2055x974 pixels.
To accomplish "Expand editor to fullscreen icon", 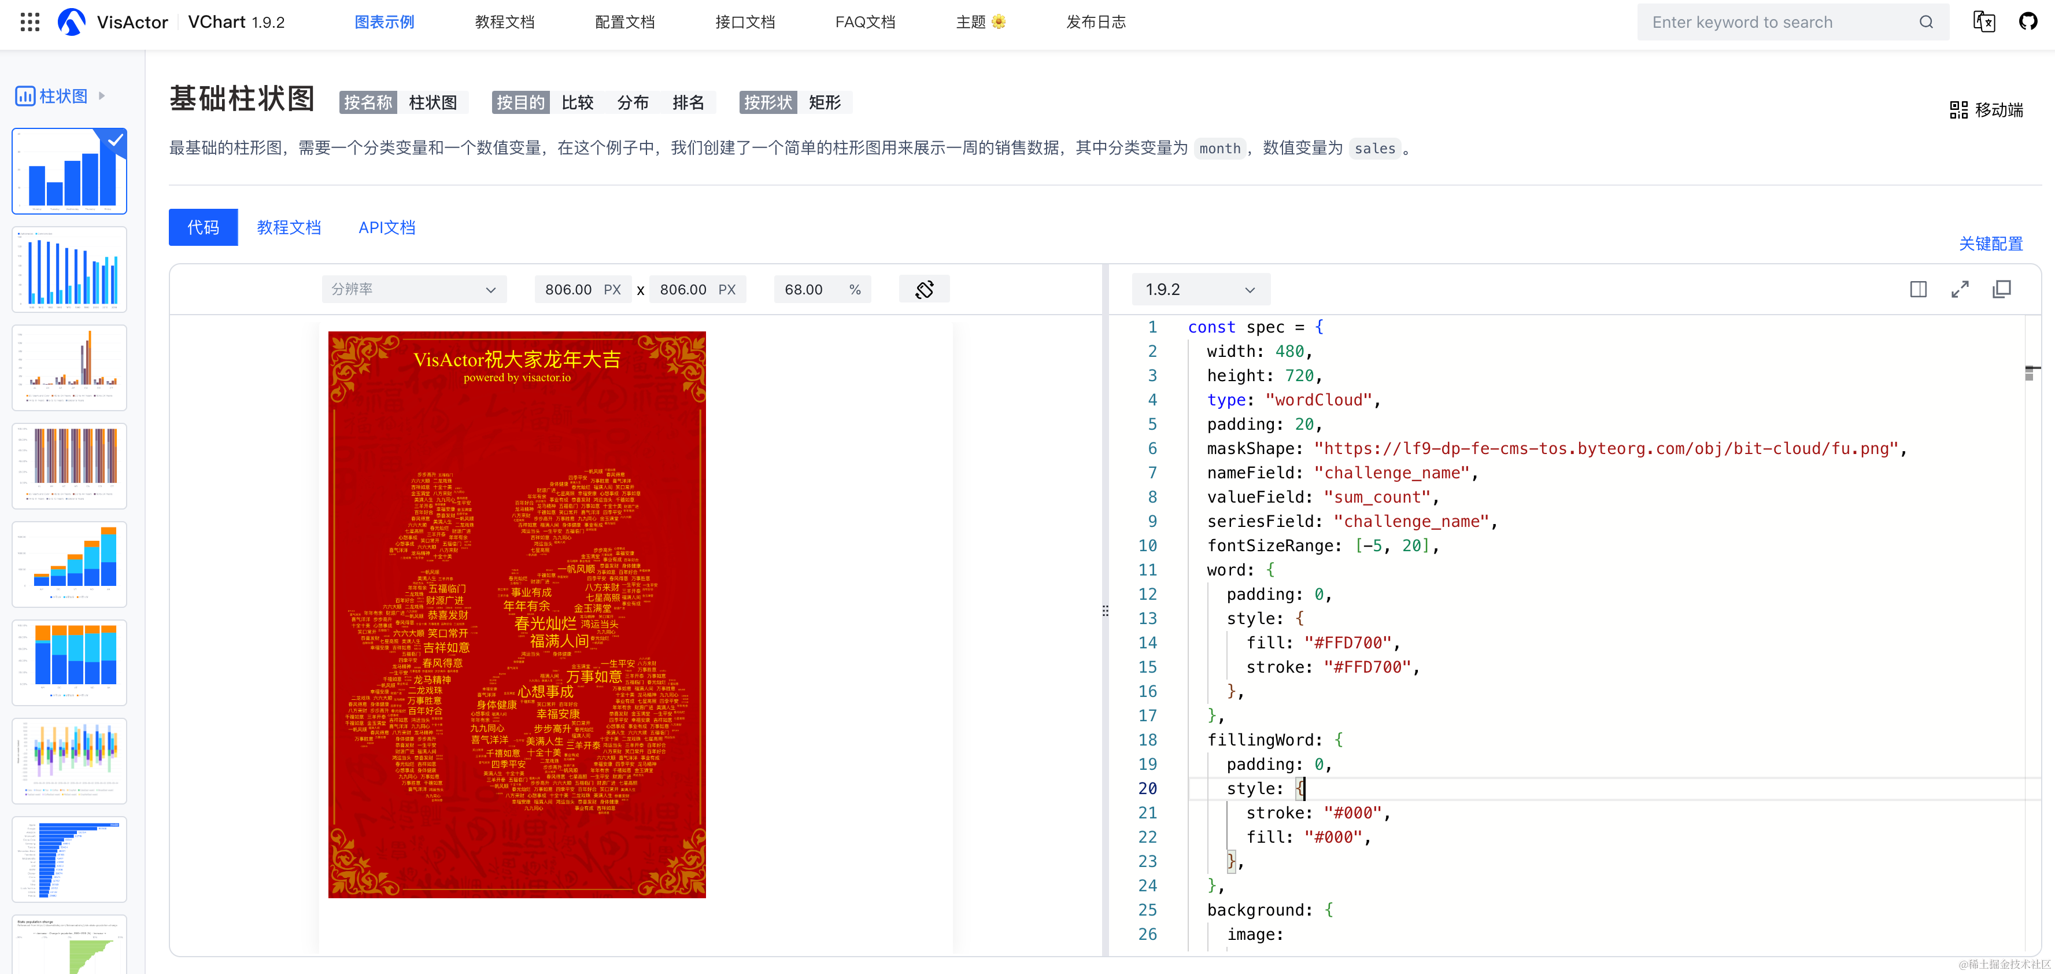I will [1959, 289].
